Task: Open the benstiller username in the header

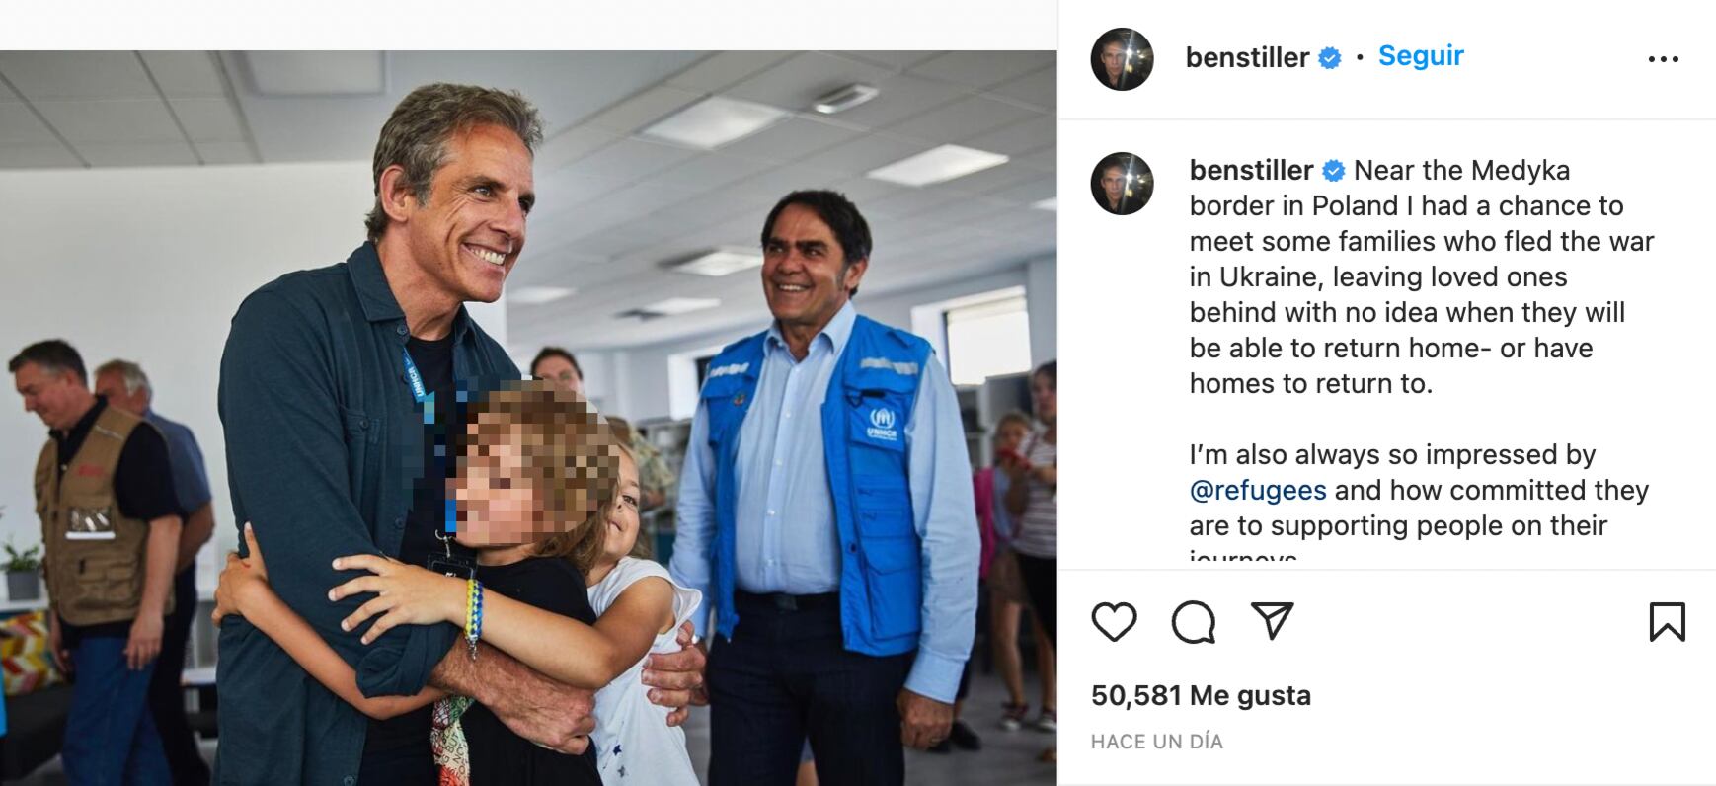Action: [1247, 57]
